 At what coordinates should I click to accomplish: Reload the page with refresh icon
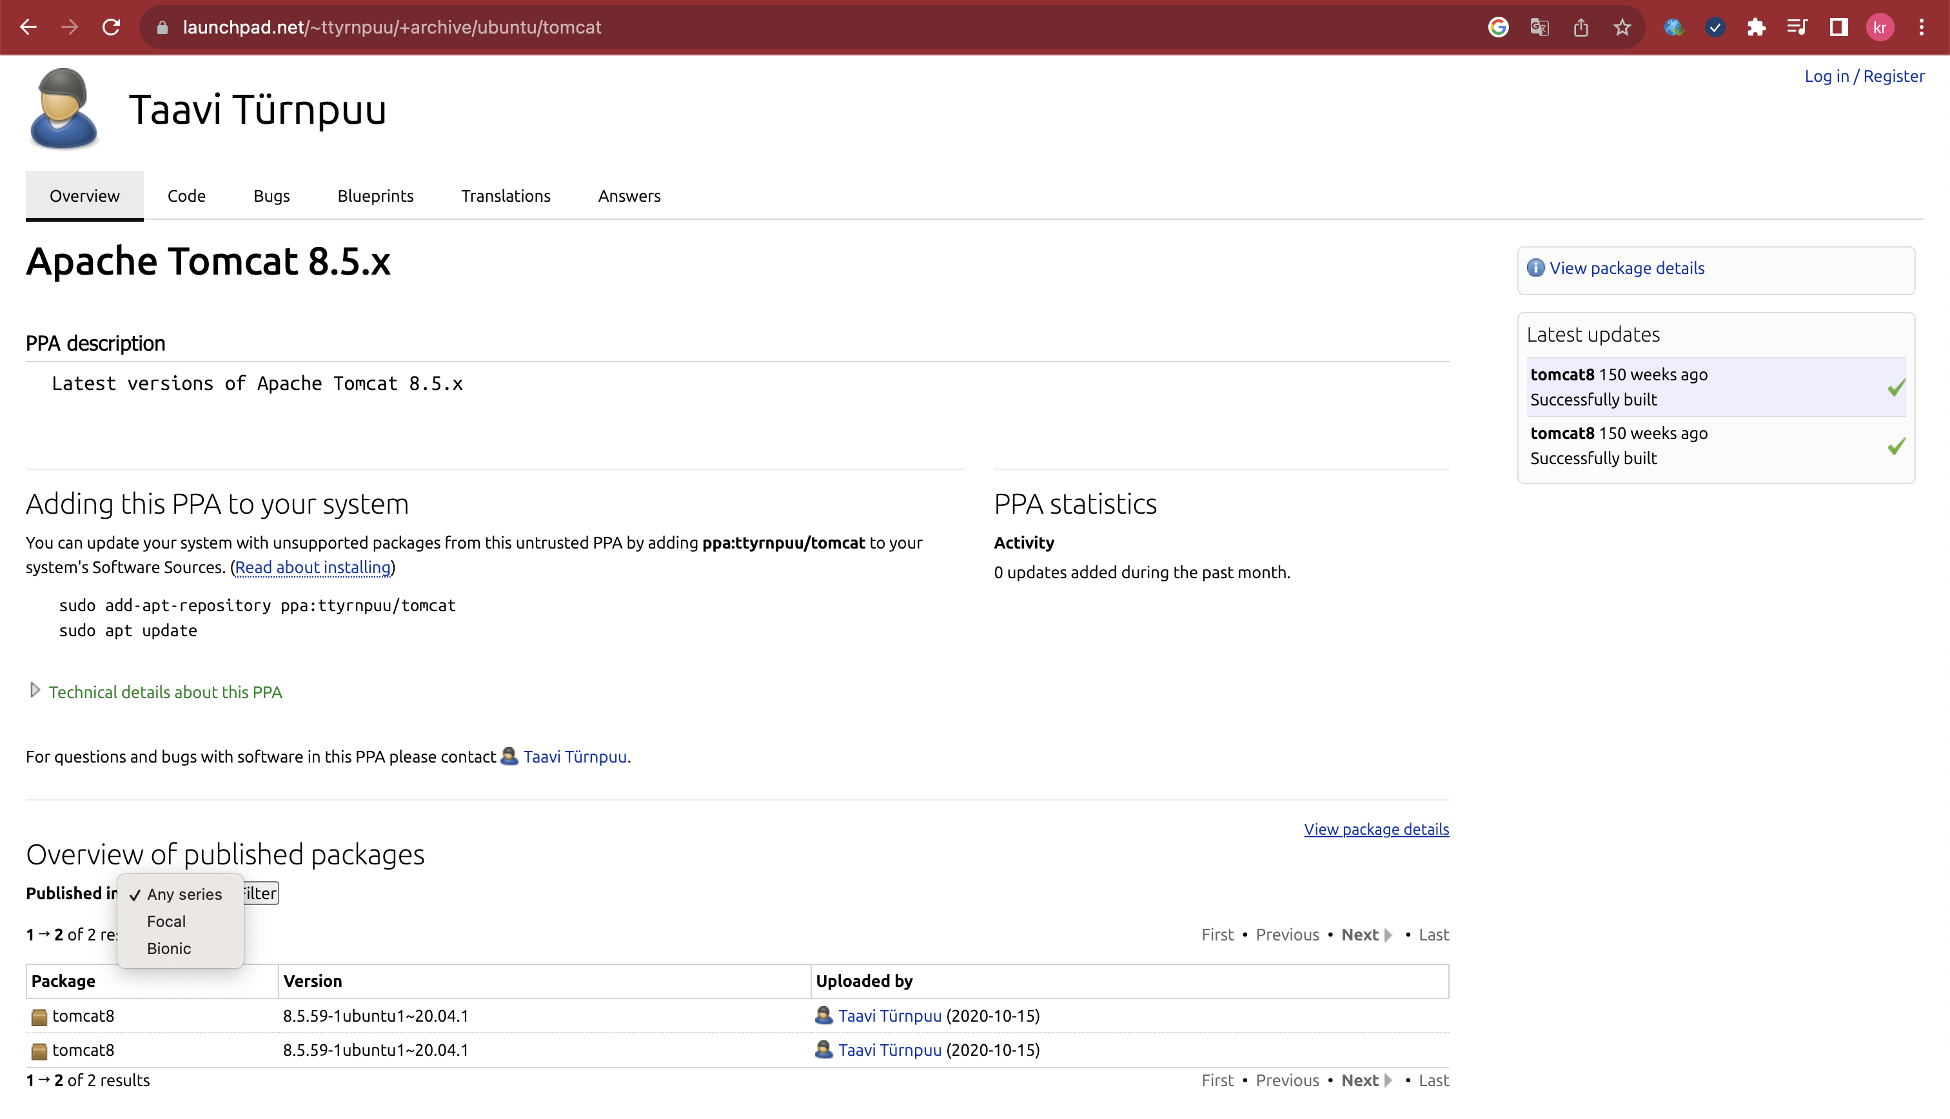point(112,28)
